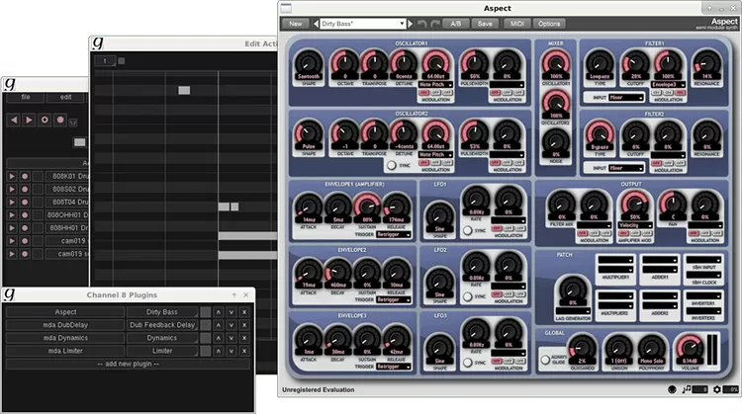Open Options in Aspect toolbar
Viewport: 742px width, 414px height.
point(549,24)
